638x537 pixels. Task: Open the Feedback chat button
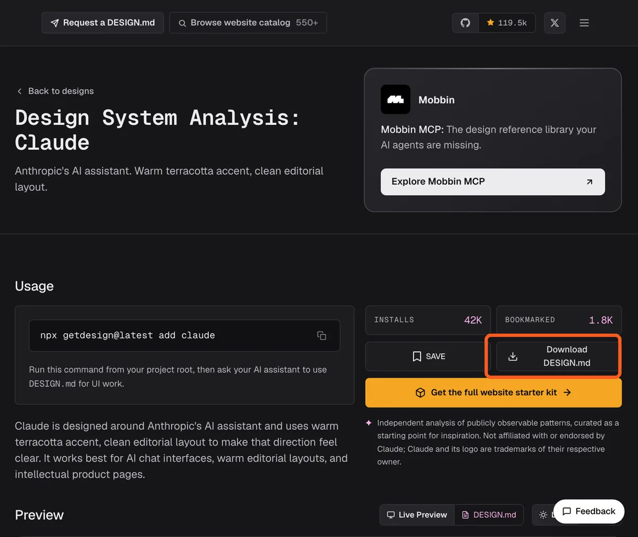point(589,512)
